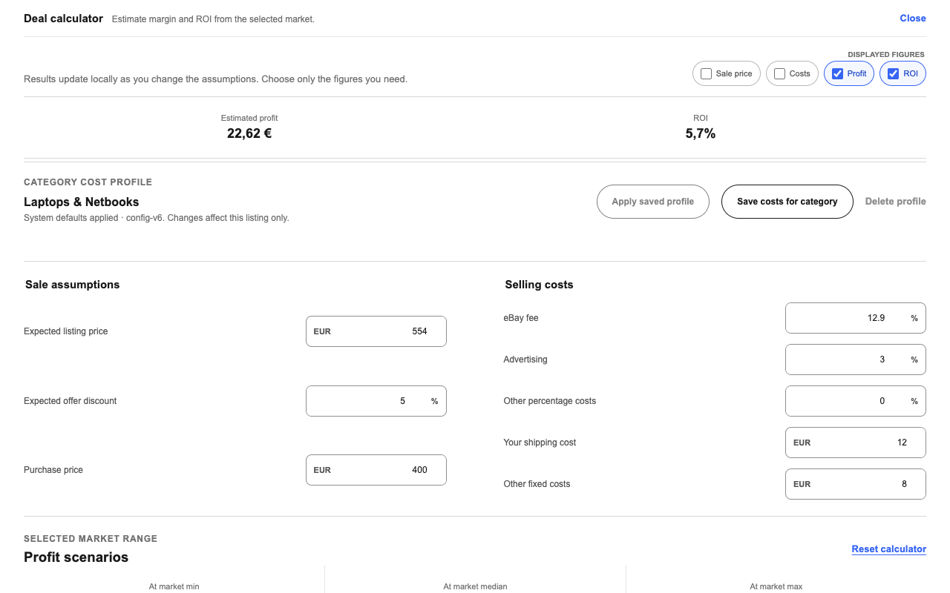The height and width of the screenshot is (593, 950).
Task: Click the 'At market median' label
Action: [475, 586]
